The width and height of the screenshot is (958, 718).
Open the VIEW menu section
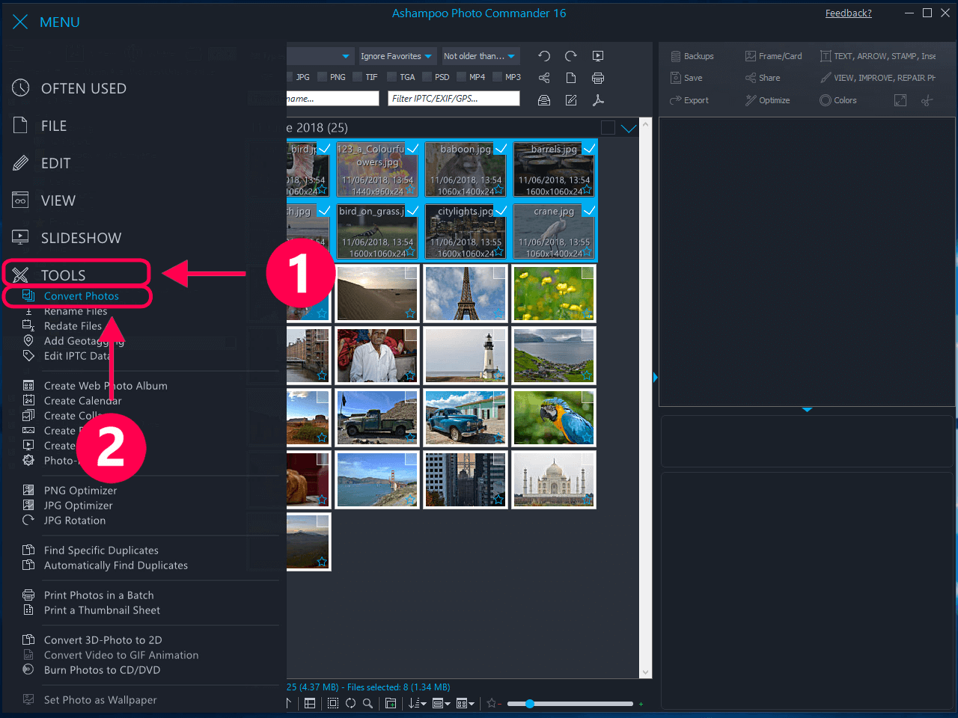(x=45, y=200)
